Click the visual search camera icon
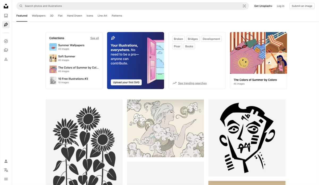Viewport: 319px width, 185px height. [244, 6]
